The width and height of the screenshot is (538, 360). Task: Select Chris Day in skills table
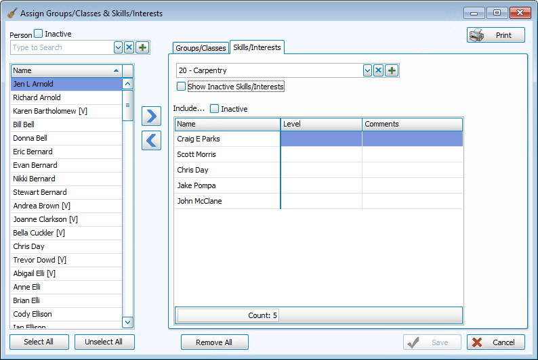coord(228,170)
